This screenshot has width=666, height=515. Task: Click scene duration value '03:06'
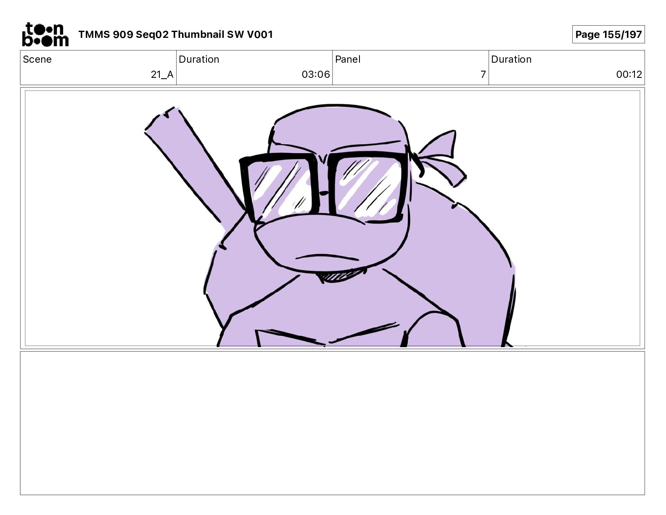pos(316,74)
